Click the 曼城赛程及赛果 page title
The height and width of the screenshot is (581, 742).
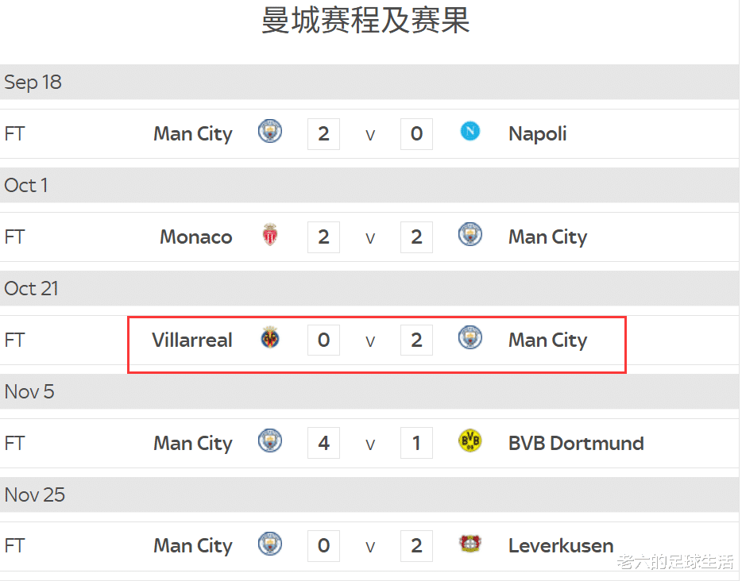365,21
